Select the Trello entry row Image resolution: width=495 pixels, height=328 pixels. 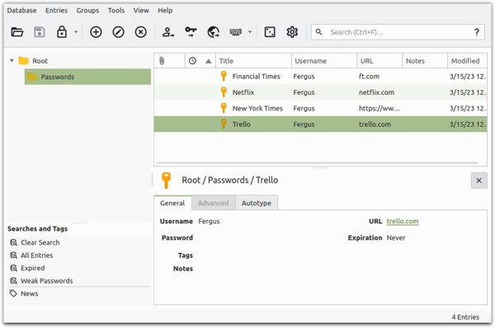[x=320, y=124]
